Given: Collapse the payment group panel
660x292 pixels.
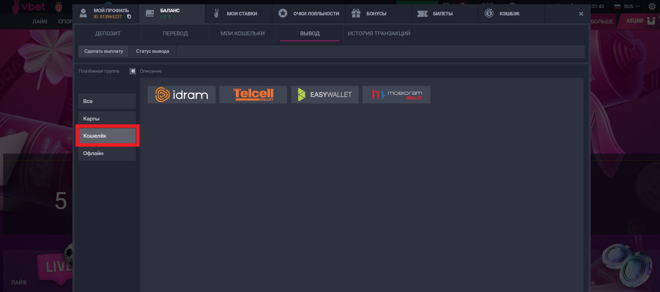Looking at the screenshot, I should (x=133, y=71).
